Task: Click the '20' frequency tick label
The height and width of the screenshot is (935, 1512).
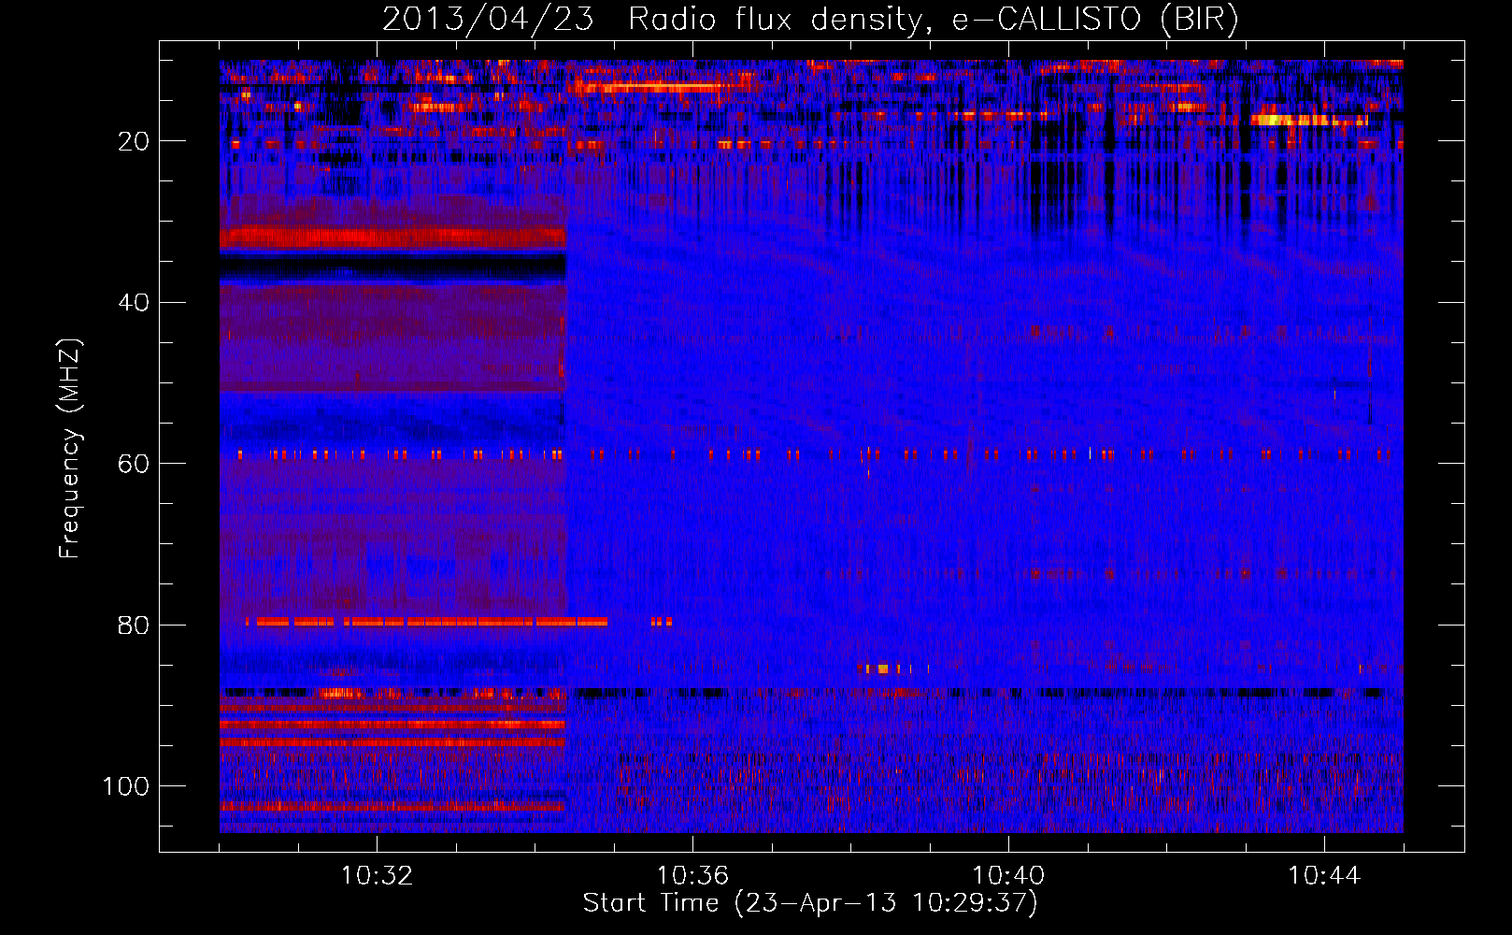Action: pos(134,141)
